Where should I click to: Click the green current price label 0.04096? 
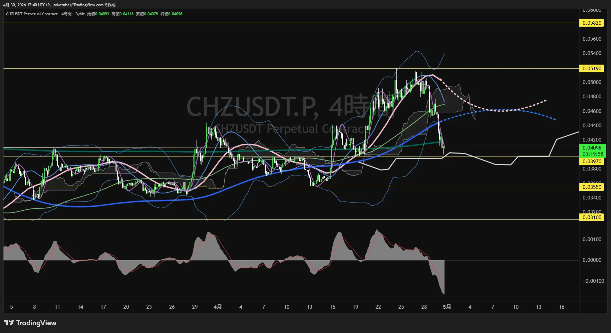point(592,148)
